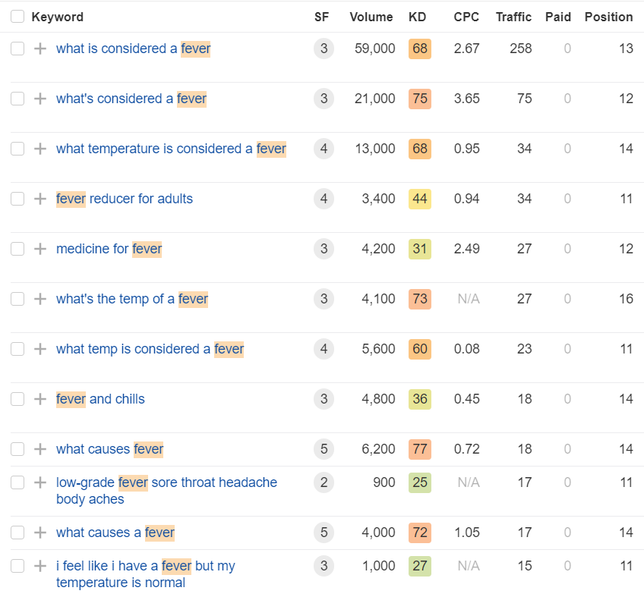Click the KD 68 badge in first row

pos(419,49)
